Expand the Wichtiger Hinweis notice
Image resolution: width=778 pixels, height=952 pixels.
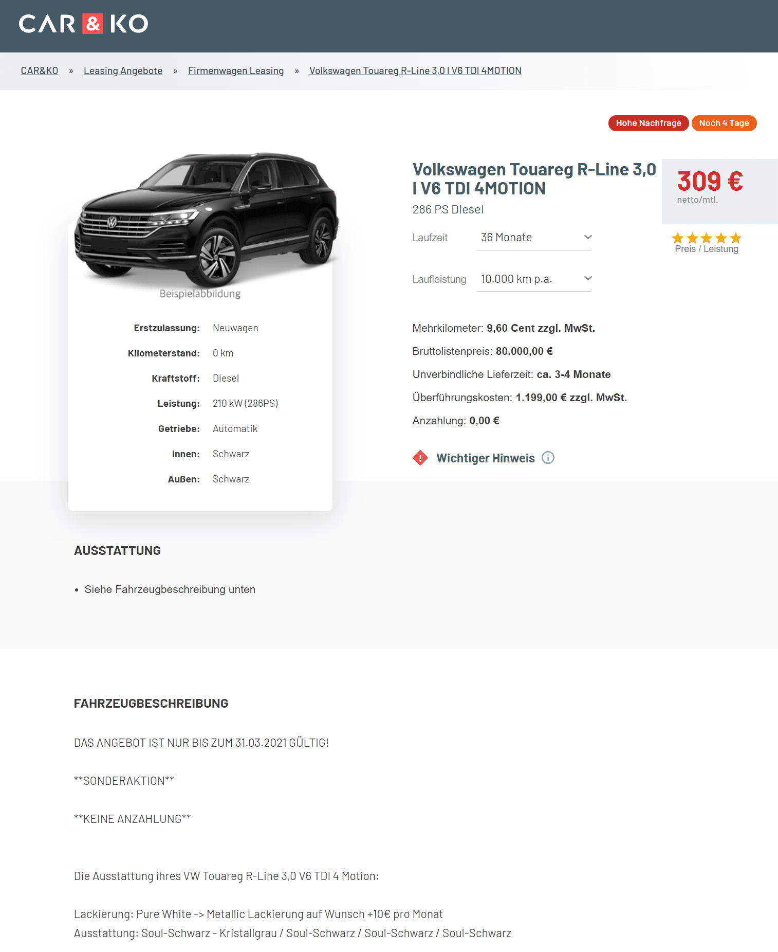pyautogui.click(x=486, y=458)
